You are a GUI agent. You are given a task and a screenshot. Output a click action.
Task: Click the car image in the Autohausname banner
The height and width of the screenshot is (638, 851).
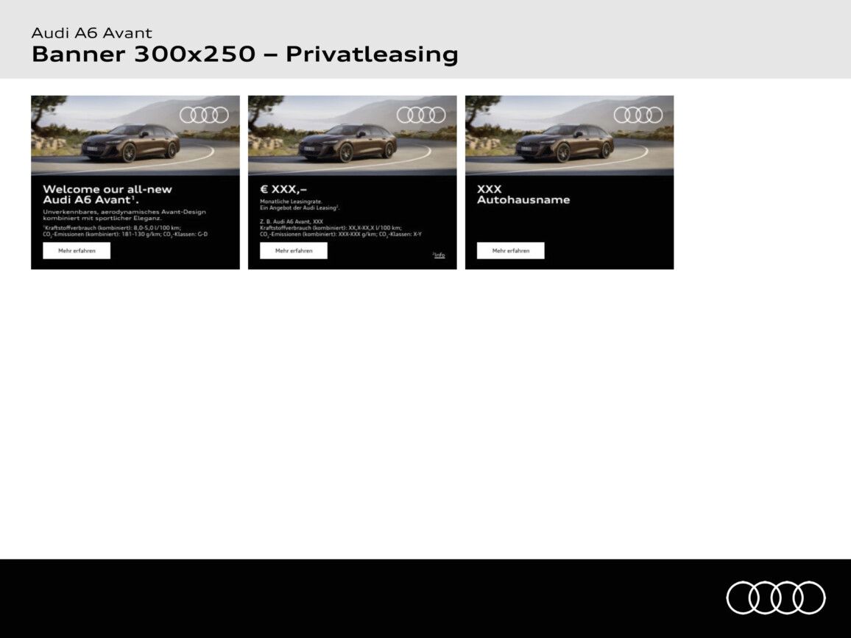point(565,142)
